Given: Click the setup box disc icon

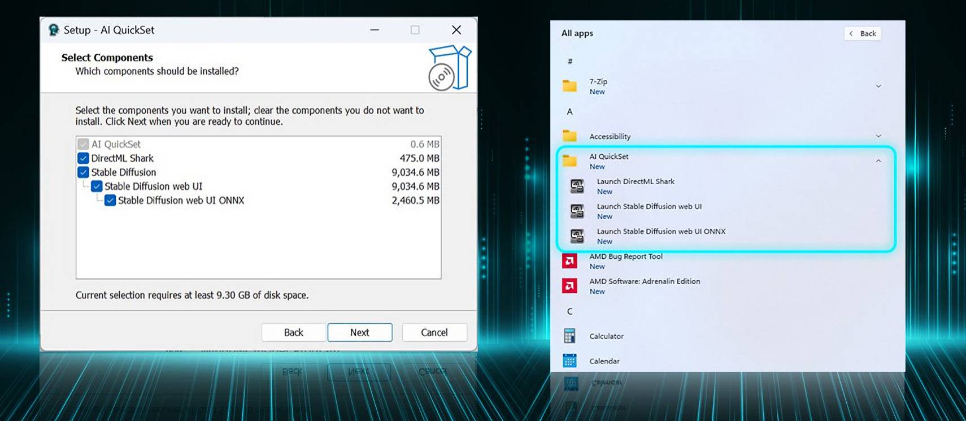Looking at the screenshot, I should coord(450,68).
